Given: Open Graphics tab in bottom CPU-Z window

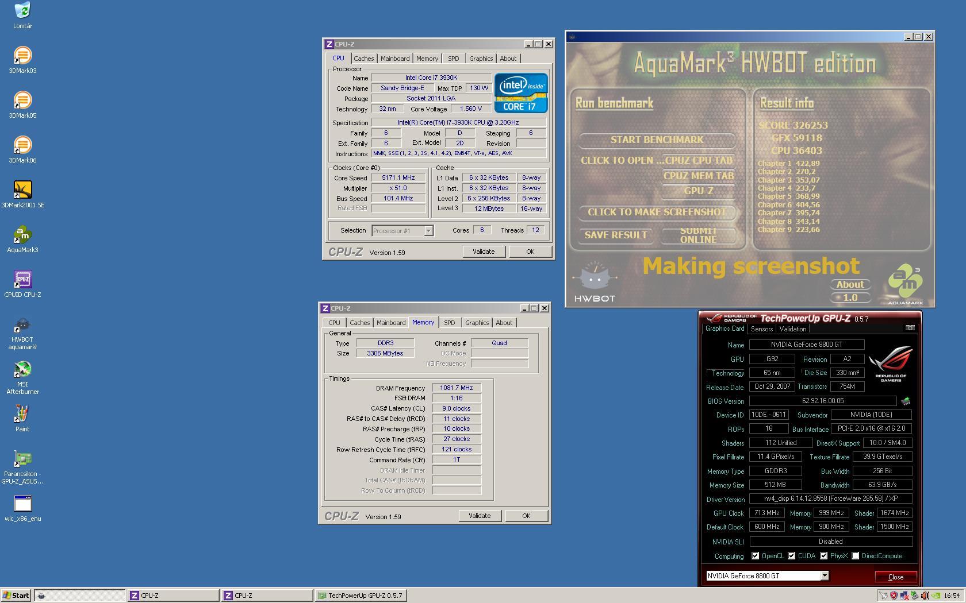Looking at the screenshot, I should [477, 323].
